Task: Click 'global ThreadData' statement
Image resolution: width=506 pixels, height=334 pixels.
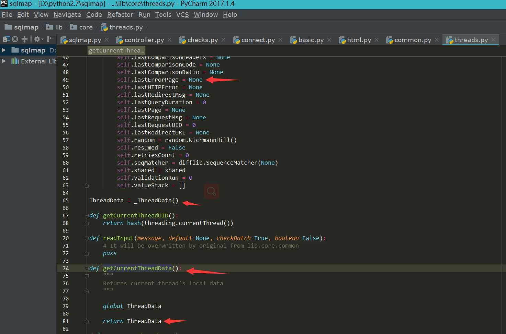Action: [132, 306]
